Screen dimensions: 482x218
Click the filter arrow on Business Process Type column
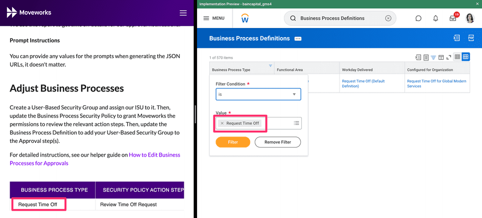tap(271, 66)
